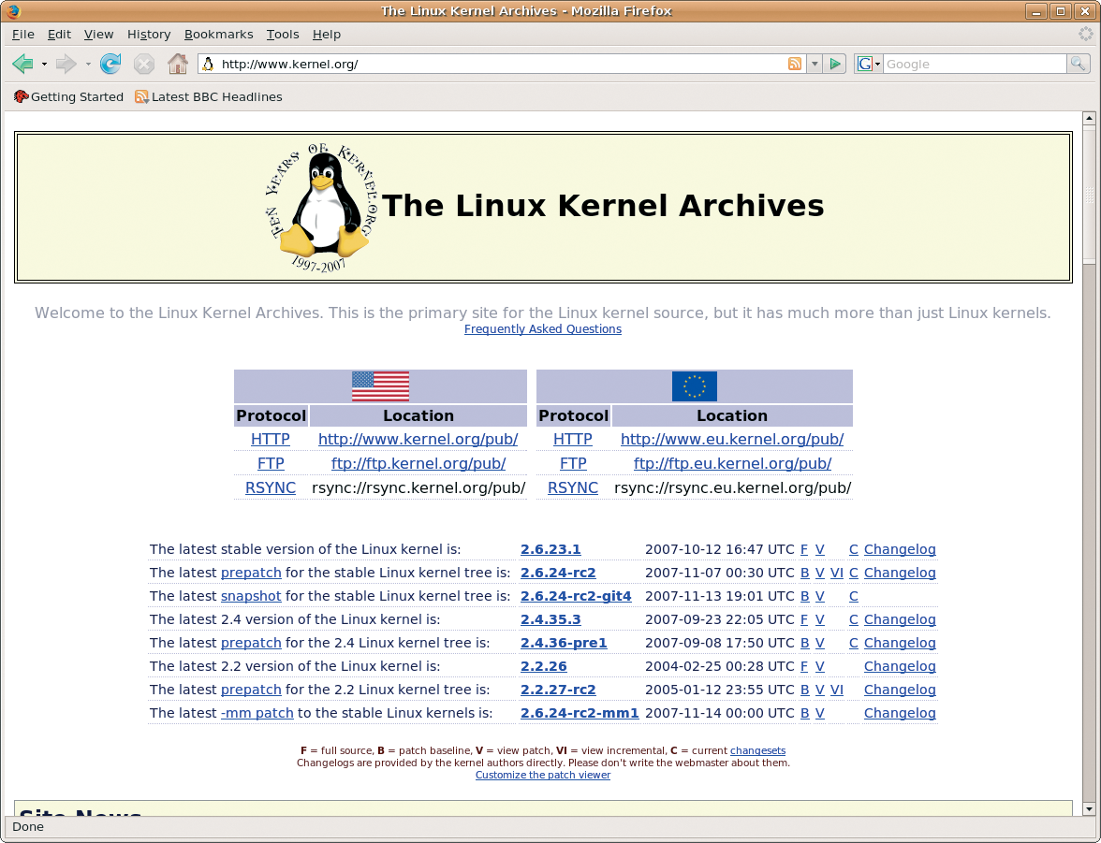Click the 2007-10-12 16:47 UTC date
The image size is (1101, 843).
pos(720,549)
